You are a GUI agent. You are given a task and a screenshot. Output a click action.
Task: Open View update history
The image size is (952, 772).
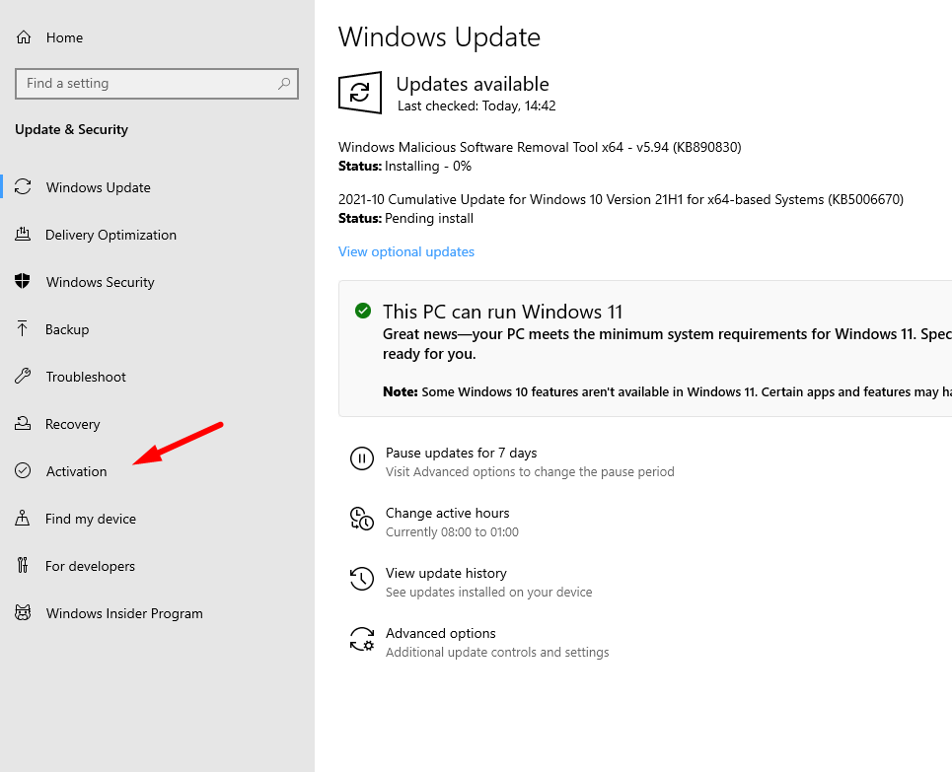pos(446,573)
